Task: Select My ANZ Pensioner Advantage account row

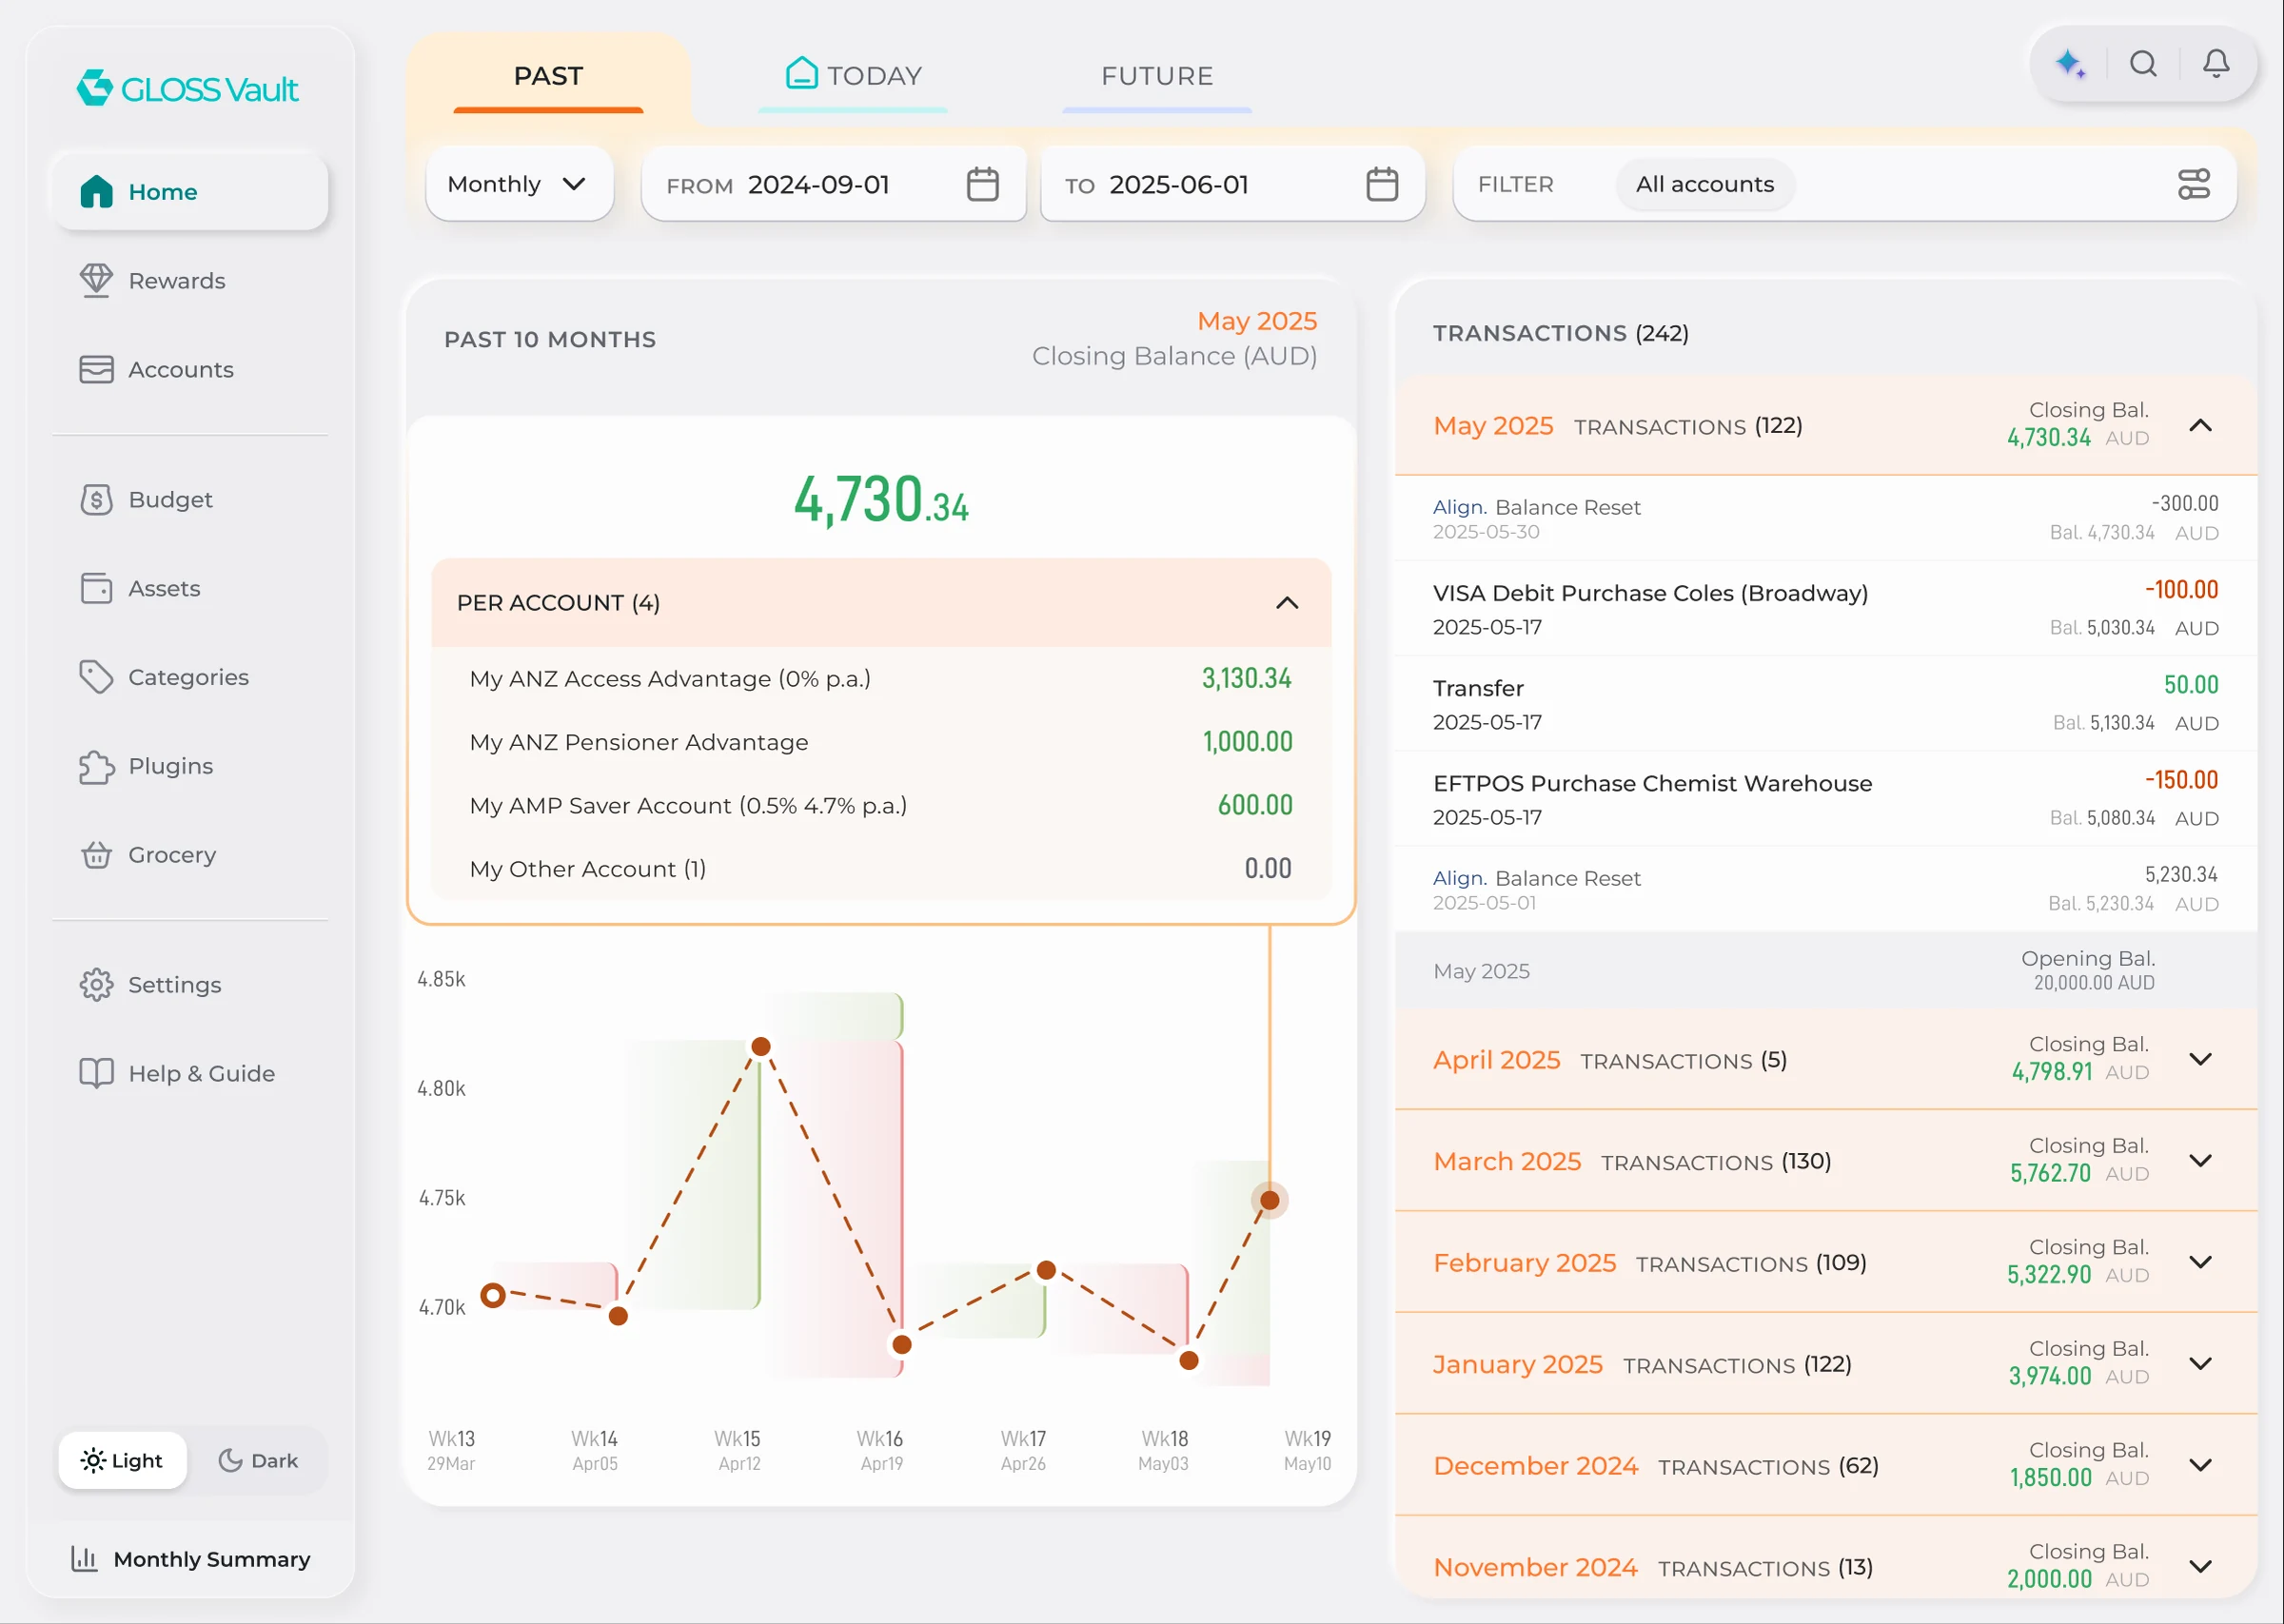Action: tap(881, 742)
